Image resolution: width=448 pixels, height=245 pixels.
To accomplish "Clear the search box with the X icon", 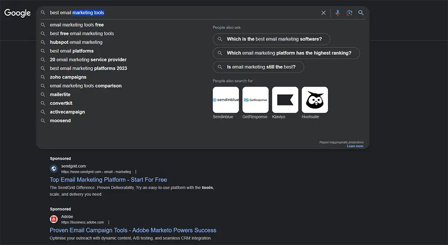I will tap(323, 13).
